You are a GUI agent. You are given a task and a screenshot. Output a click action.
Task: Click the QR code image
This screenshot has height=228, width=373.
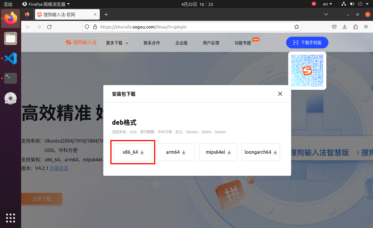click(307, 71)
